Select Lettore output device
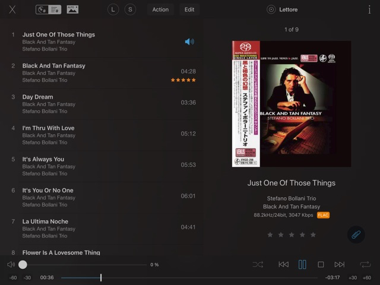The image size is (380, 285). [x=283, y=9]
